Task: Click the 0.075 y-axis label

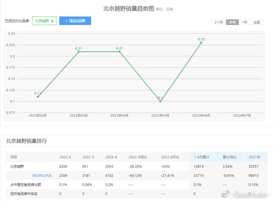Action: (x=11, y=113)
